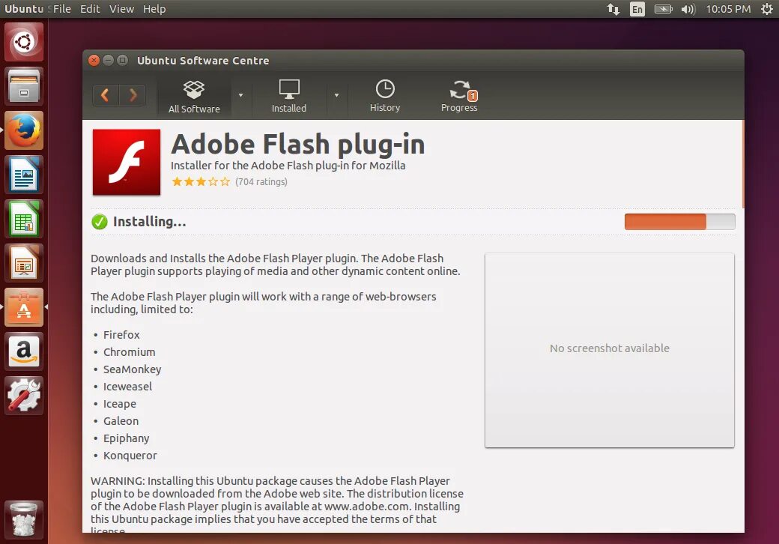This screenshot has width=779, height=544.
Task: Open the View menu
Action: coord(121,9)
